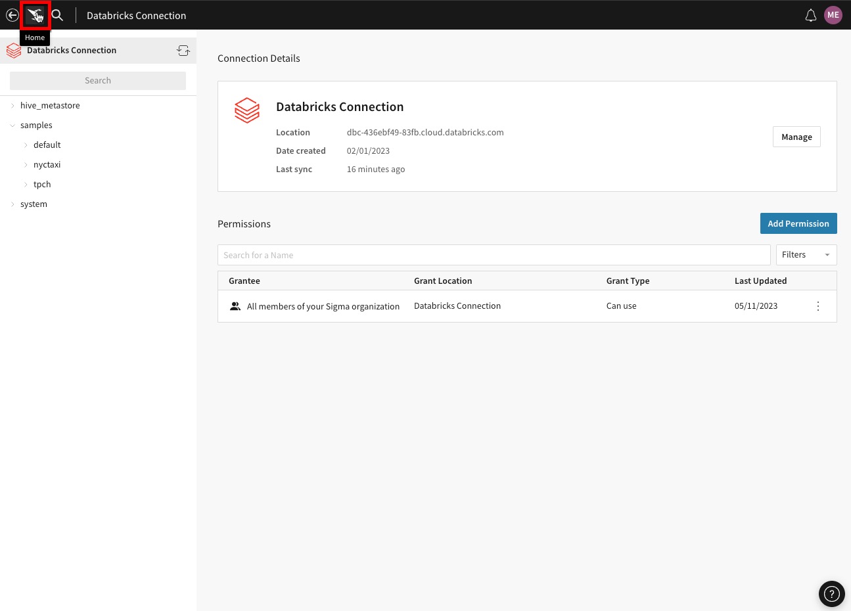
Task: Click the back arrow icon
Action: coord(12,15)
